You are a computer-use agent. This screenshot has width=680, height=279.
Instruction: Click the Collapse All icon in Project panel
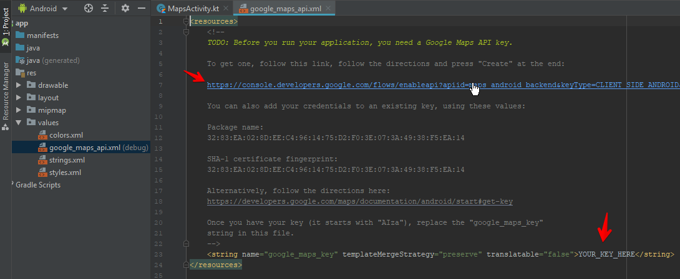pyautogui.click(x=104, y=8)
